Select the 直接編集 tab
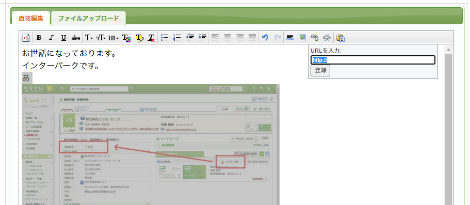This screenshot has width=470, height=205. click(x=31, y=18)
